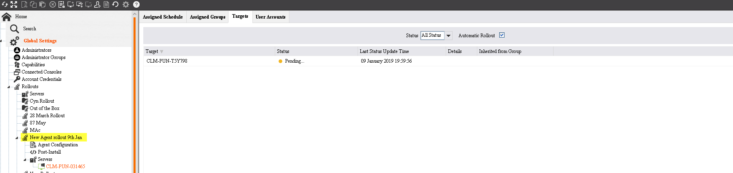Click the fullscreen expand arrows icon

pos(14,4)
